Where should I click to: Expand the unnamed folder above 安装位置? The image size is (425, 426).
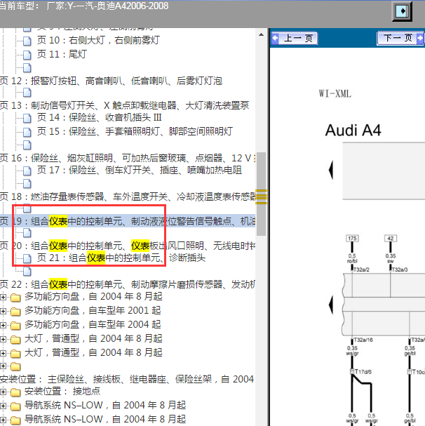click(3, 366)
